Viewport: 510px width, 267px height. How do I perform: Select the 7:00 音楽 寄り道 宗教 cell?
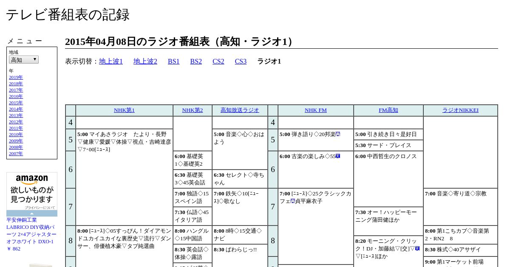(460, 207)
